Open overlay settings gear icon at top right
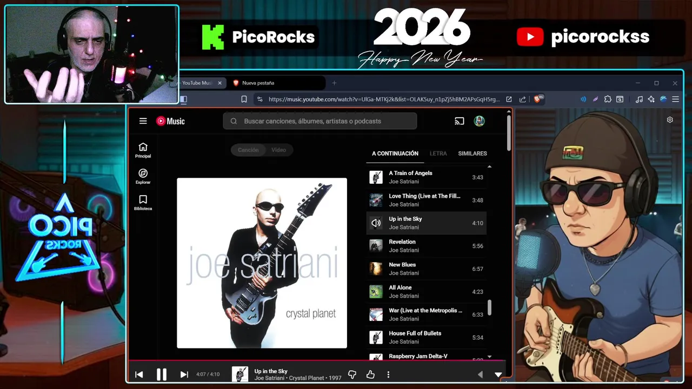Image resolution: width=692 pixels, height=389 pixels. (670, 120)
